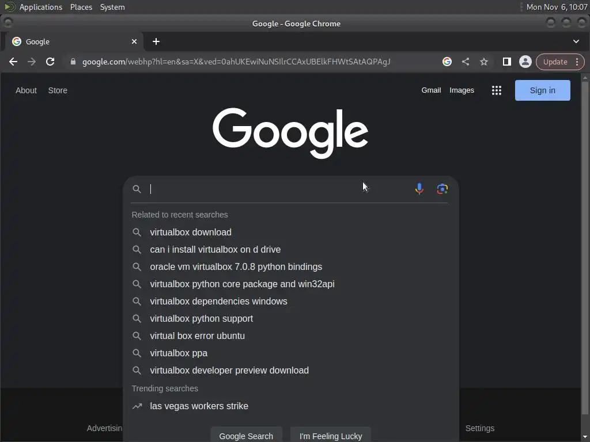View site information lock icon
Image resolution: width=590 pixels, height=442 pixels.
[x=73, y=62]
